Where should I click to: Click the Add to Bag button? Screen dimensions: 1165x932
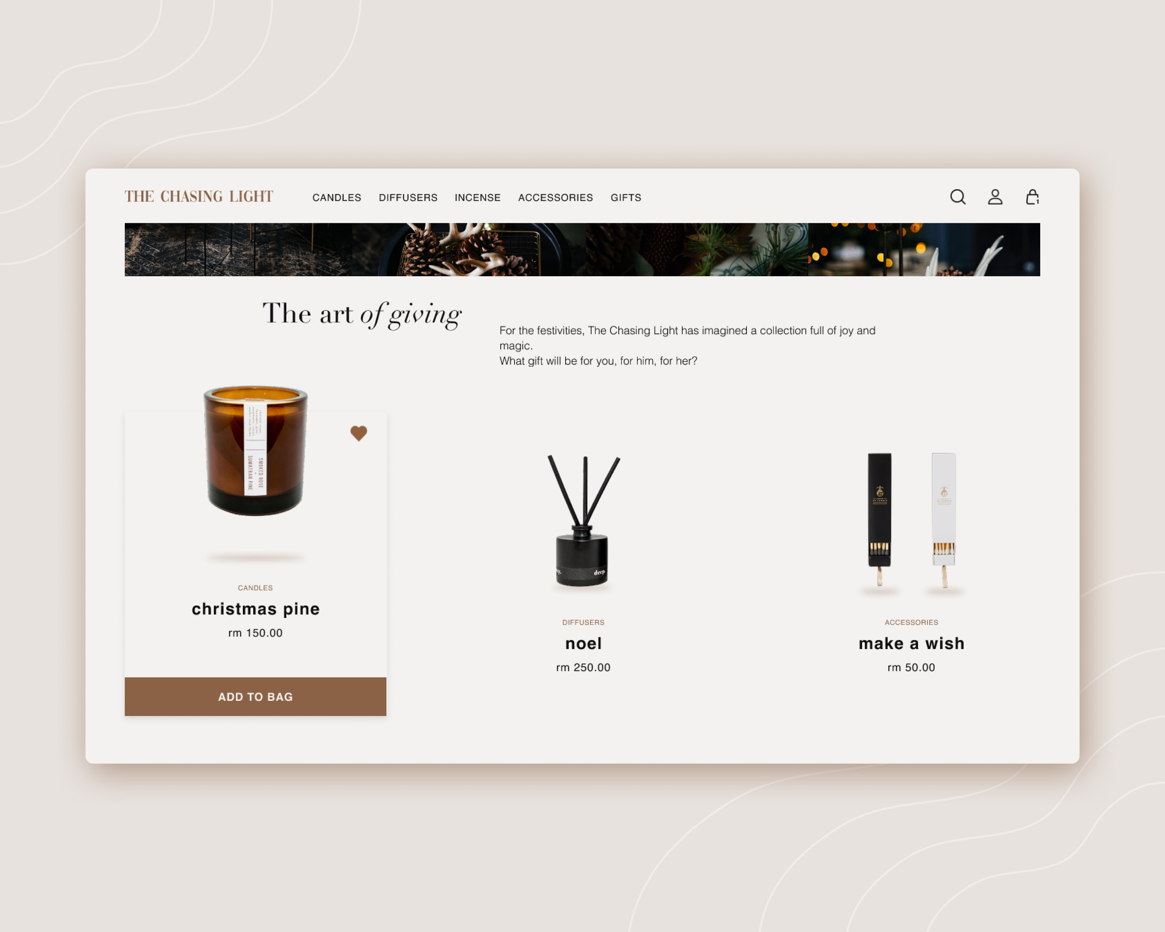point(256,696)
